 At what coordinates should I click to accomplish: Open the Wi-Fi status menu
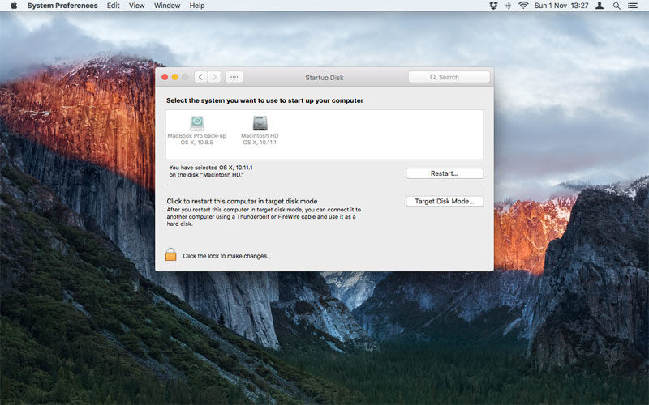(x=523, y=6)
